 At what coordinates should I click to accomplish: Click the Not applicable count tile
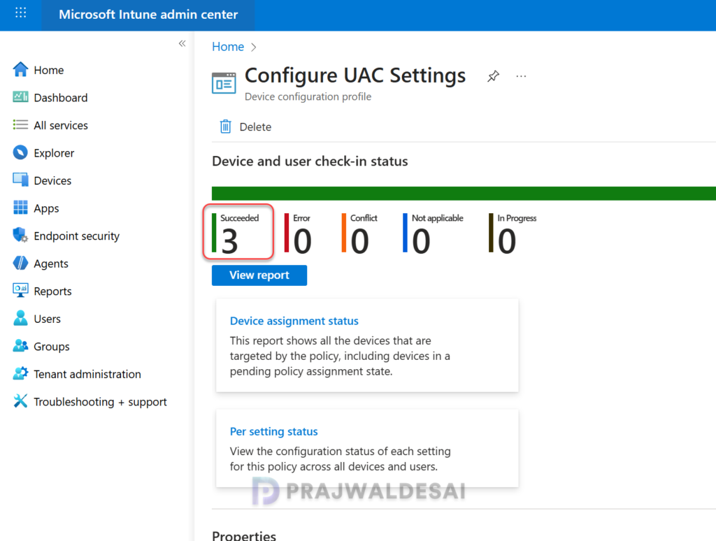[433, 233]
